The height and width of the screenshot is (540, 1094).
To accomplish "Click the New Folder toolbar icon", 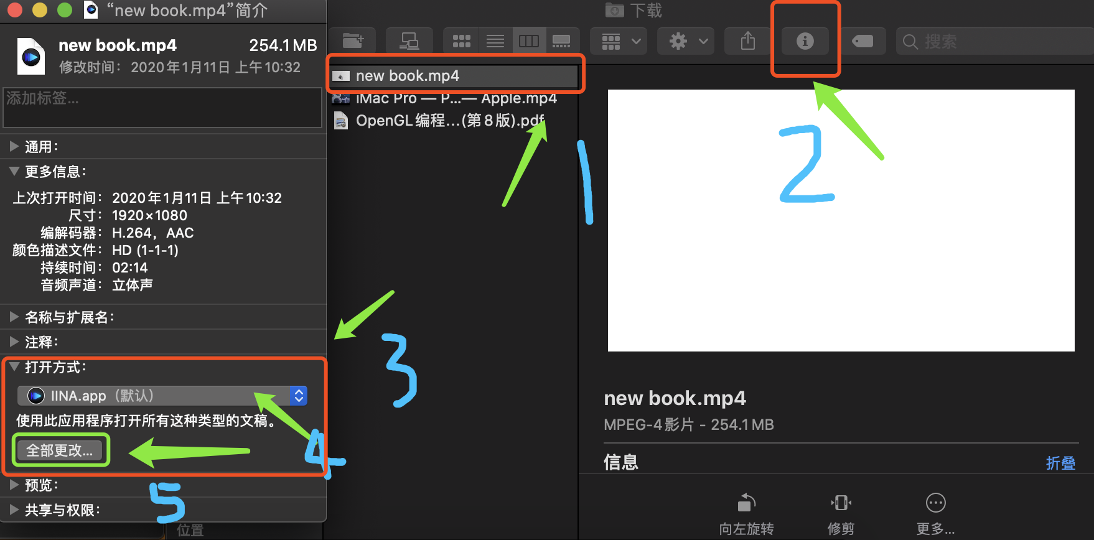I will tap(352, 41).
